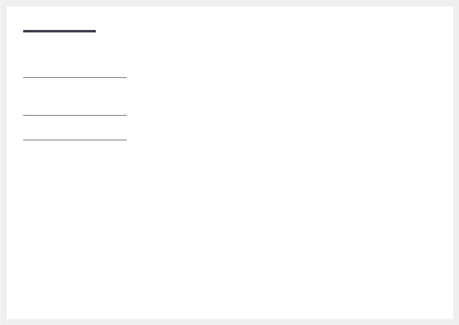This screenshot has width=459, height=325.
Task: Click the left end of first underline
Action: click(24, 78)
